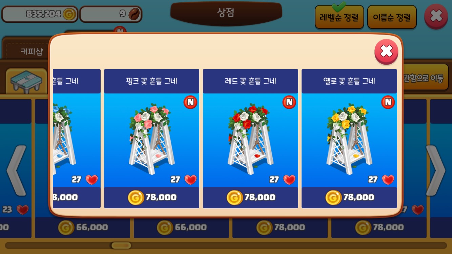Tap the gold coin on the red swing price

234,197
